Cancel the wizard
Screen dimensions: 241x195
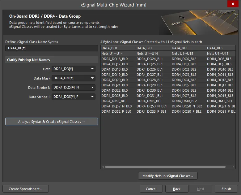151,189
